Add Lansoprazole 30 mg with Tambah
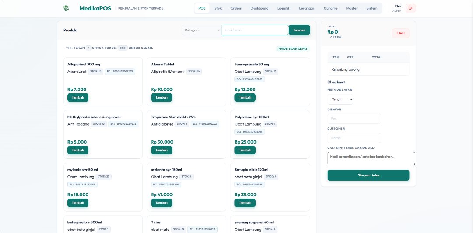The image size is (473, 233). [x=245, y=97]
